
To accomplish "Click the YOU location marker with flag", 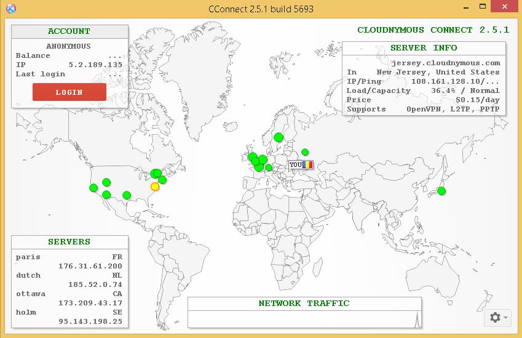I will (x=301, y=164).
